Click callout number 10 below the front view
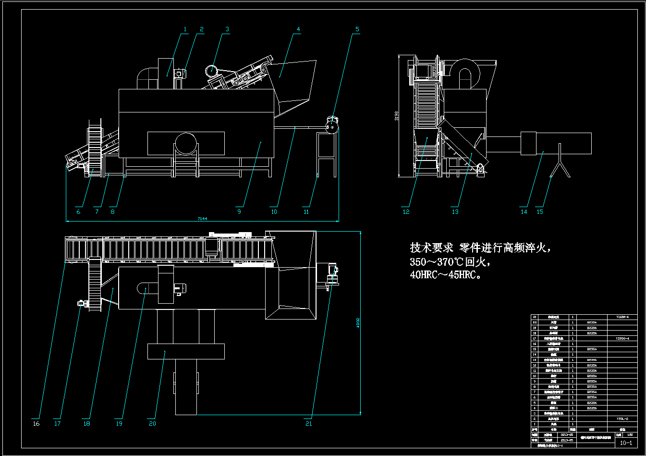646x456 pixels. pos(274,212)
